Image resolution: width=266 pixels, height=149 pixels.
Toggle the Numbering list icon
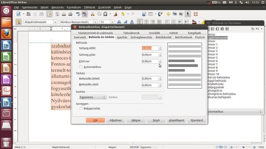click(167, 22)
